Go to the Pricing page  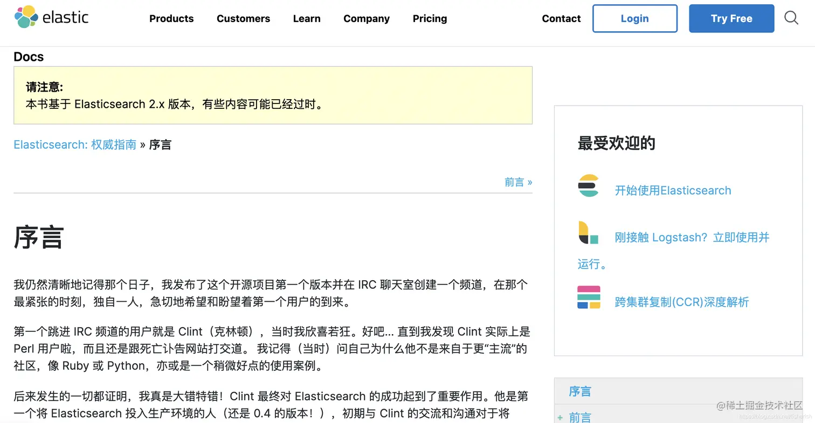pyautogui.click(x=430, y=18)
